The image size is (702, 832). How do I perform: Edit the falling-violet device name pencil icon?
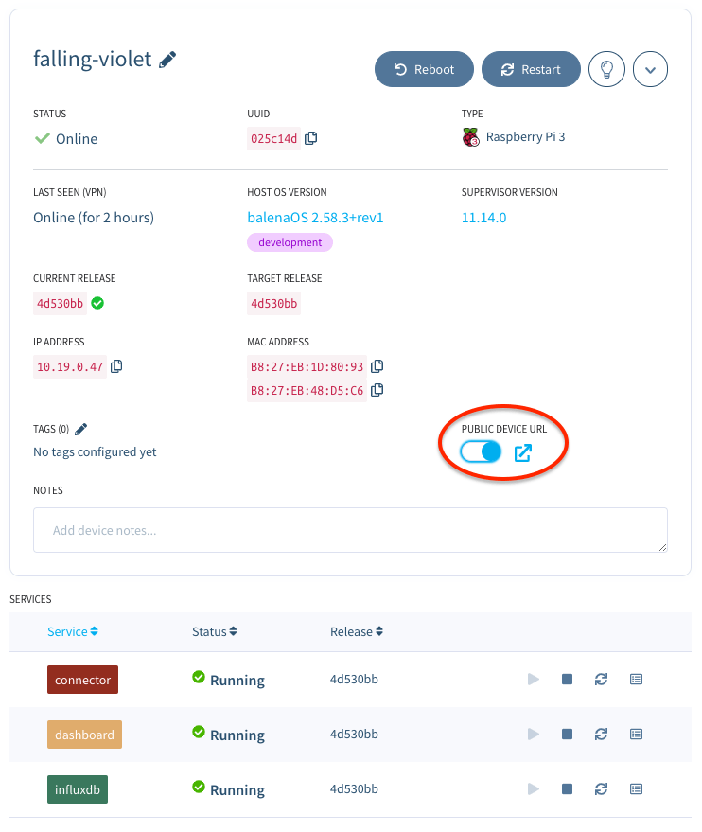pyautogui.click(x=167, y=60)
